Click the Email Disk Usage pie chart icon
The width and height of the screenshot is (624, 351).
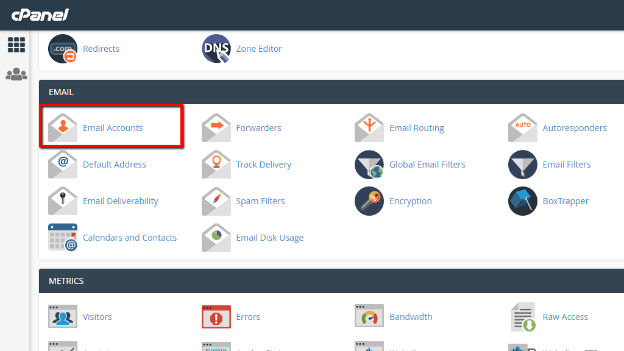pos(216,238)
